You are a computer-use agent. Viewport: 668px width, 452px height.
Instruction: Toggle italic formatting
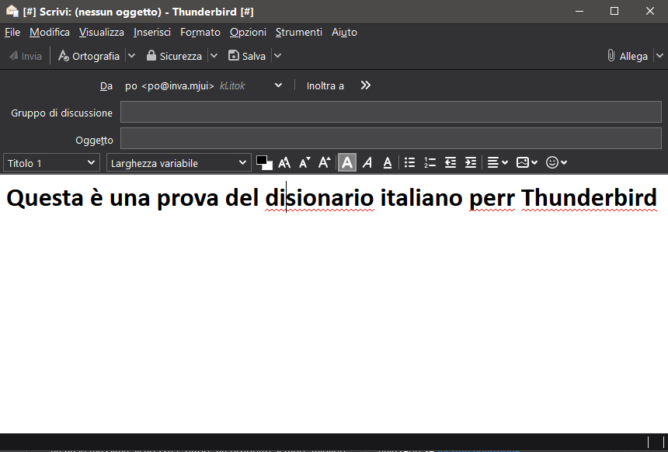367,163
